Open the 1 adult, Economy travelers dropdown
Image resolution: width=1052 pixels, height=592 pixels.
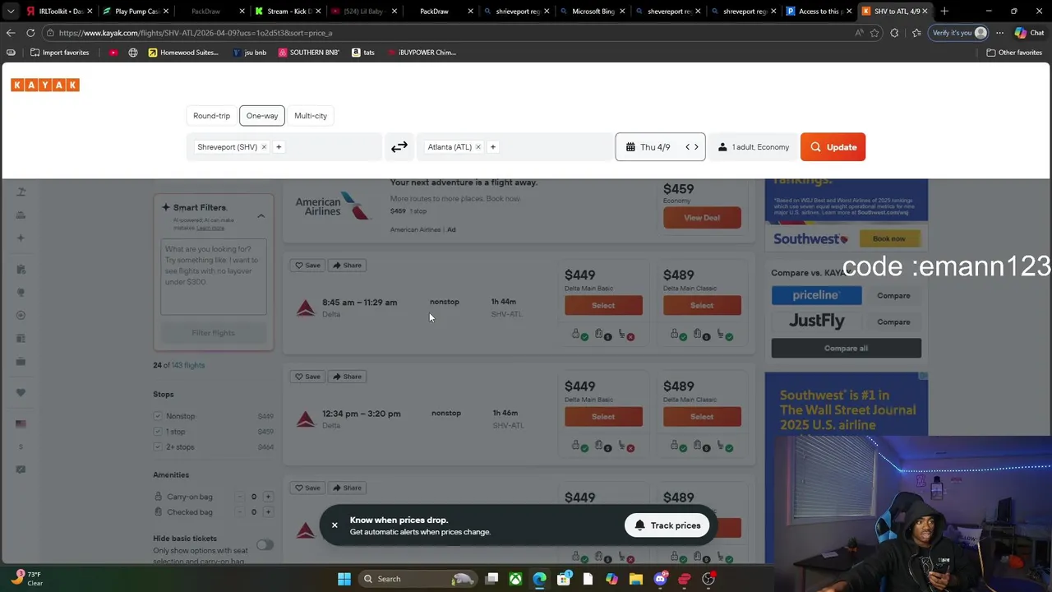[x=753, y=147]
